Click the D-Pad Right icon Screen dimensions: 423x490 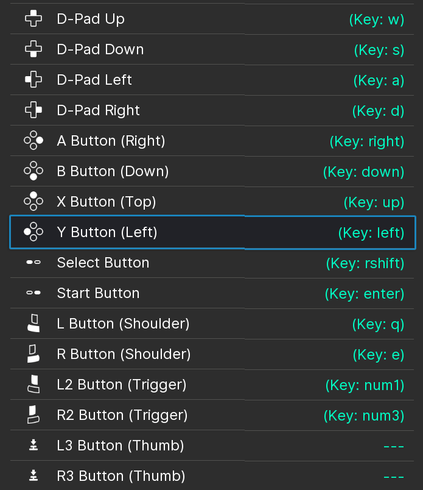pyautogui.click(x=33, y=110)
